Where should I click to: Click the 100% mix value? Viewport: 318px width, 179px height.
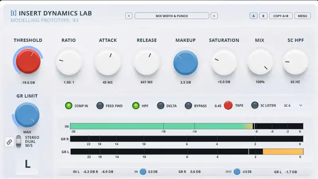tap(260, 82)
